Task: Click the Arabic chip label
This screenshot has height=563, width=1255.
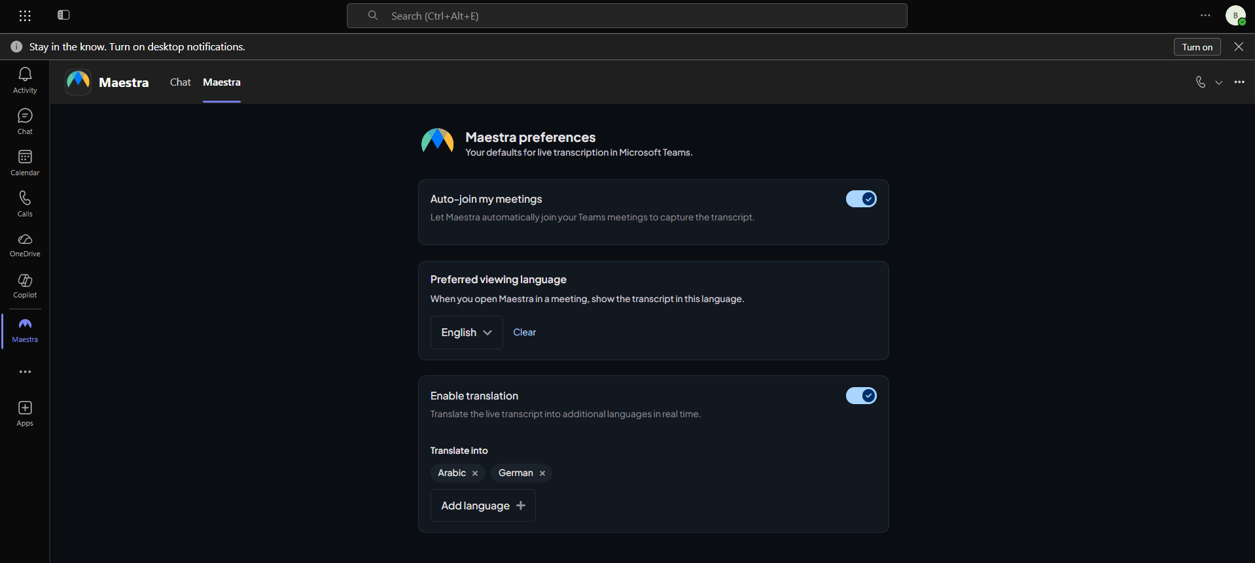Action: pyautogui.click(x=451, y=473)
